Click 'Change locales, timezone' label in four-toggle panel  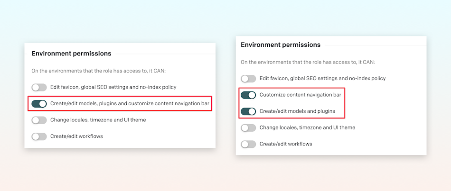98,120
